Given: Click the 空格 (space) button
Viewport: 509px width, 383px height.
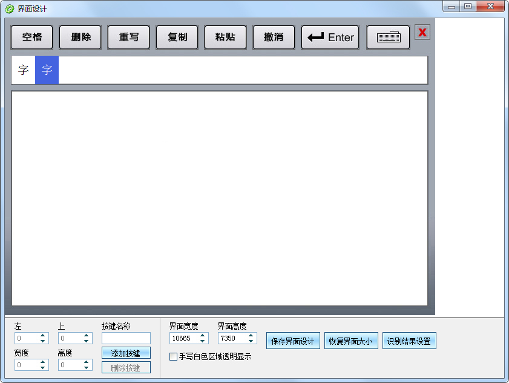Looking at the screenshot, I should [32, 38].
